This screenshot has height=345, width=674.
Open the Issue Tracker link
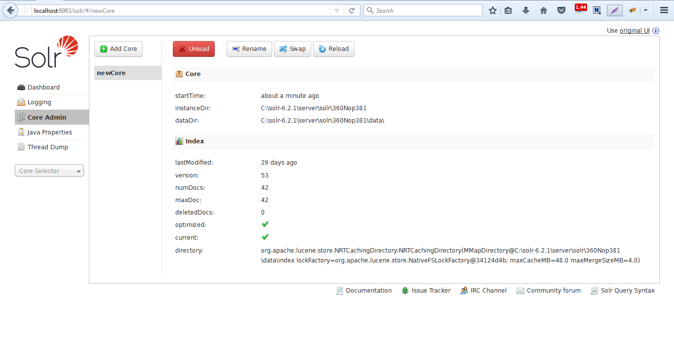(x=426, y=291)
